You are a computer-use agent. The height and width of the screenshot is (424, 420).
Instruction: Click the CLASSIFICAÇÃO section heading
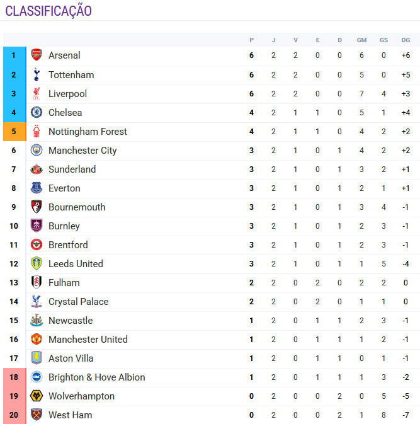(48, 11)
